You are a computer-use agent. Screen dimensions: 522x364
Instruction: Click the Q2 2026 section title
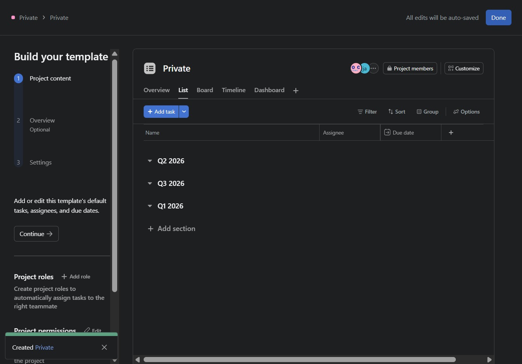point(171,161)
